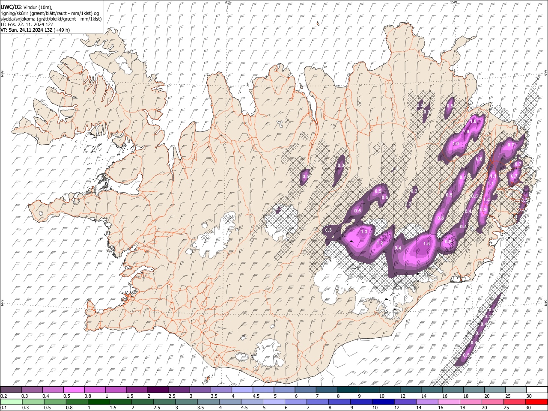
Task: Pick the top-row legend swatch labeled 7
Action: (326, 390)
